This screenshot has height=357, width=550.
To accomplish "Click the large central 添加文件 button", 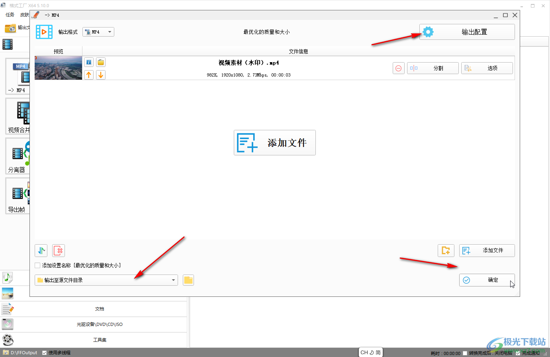I will coord(275,143).
